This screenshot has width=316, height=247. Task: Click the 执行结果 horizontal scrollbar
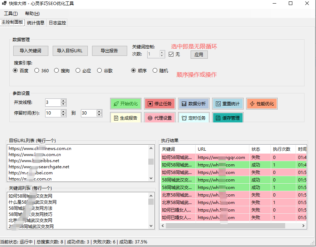click(222, 226)
